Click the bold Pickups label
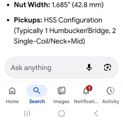Viewport: 123px width, 123px height. tap(28, 20)
